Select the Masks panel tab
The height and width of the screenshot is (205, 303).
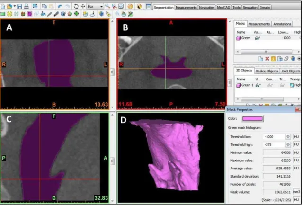click(x=241, y=24)
